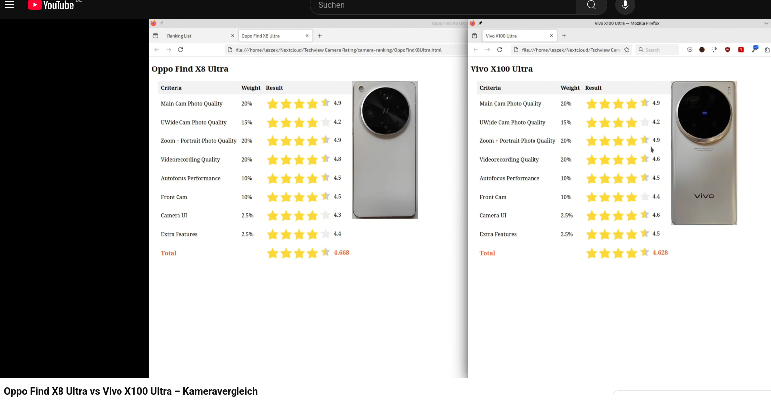The image size is (771, 400).
Task: Click the Oppo Weight column header
Action: (251, 88)
